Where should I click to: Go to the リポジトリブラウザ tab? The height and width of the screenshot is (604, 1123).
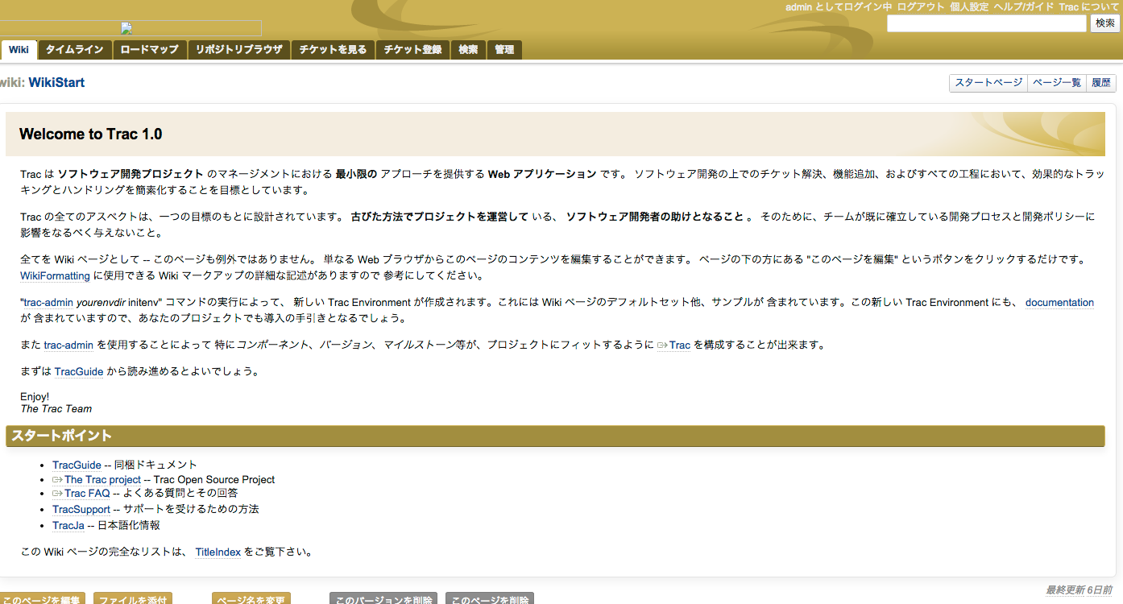(x=238, y=50)
